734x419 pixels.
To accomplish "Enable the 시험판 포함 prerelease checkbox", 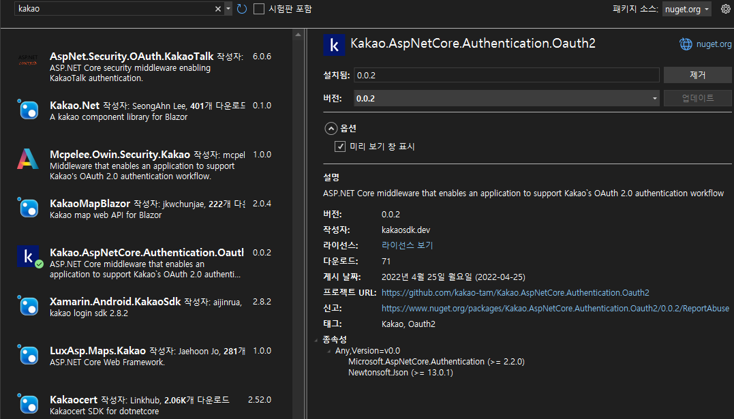I will tap(259, 9).
